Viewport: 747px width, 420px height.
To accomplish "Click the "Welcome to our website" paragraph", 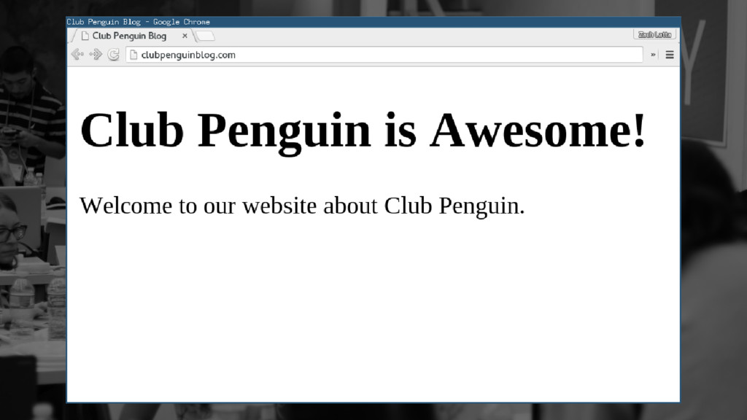I will coord(302,206).
